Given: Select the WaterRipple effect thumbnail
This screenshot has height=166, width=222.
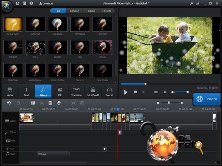Looking at the screenshot, I should (x=36, y=70).
